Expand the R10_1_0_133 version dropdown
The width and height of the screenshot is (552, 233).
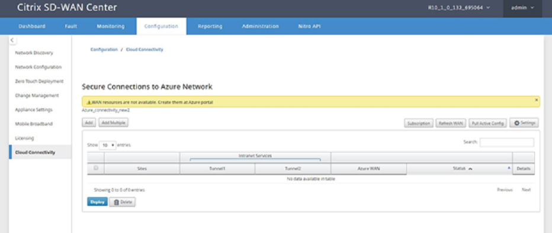458,7
